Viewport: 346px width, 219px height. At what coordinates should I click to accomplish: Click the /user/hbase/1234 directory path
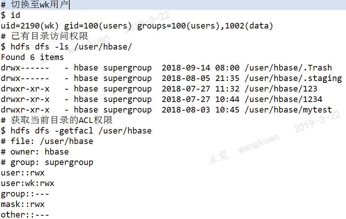tap(283, 99)
